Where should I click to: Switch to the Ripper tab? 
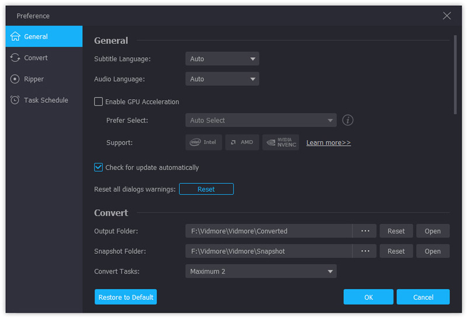[34, 79]
